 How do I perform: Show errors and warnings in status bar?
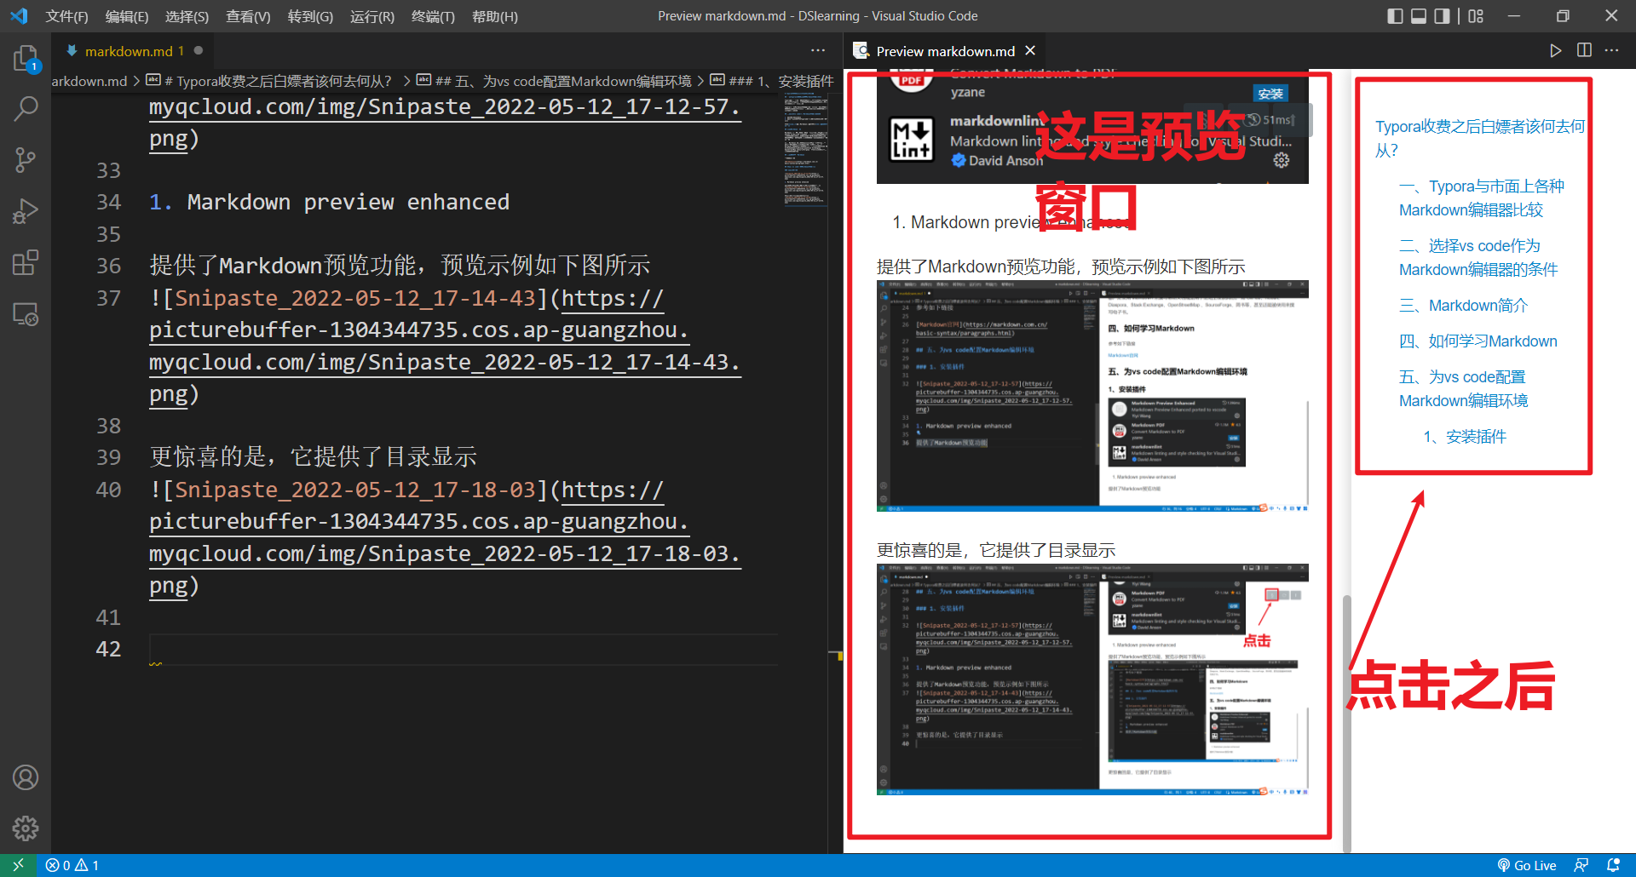coord(72,865)
